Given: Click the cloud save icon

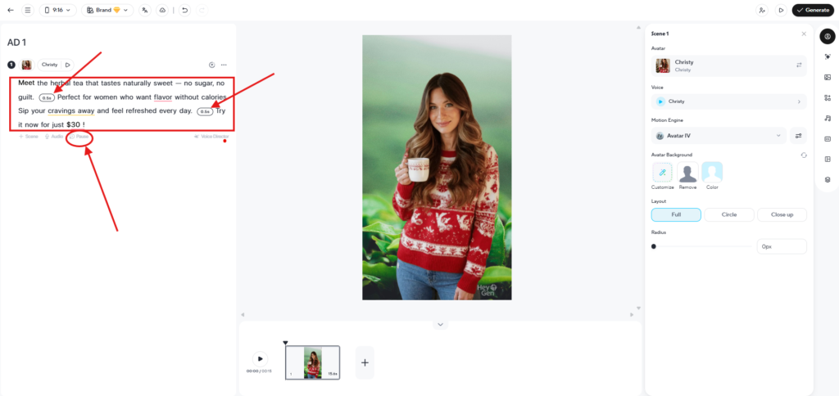Looking at the screenshot, I should coord(162,10).
